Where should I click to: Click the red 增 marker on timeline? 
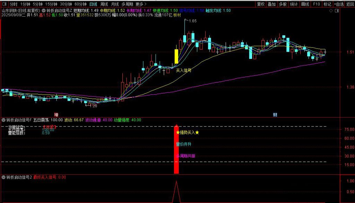[x=56, y=114]
